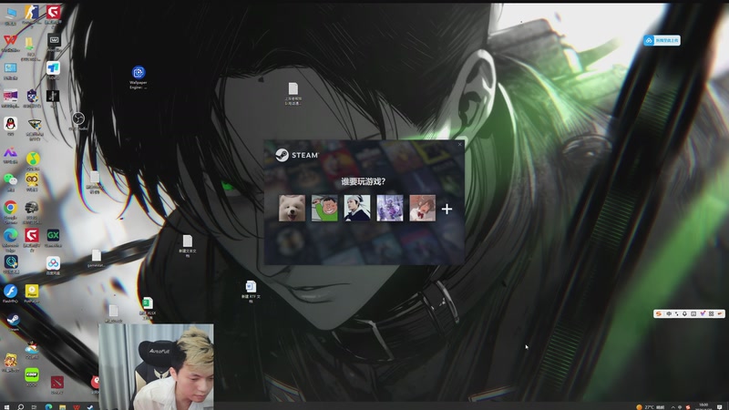Open OBS Studio desktop shortcut
Image resolution: width=729 pixels, height=410 pixels.
(78, 121)
